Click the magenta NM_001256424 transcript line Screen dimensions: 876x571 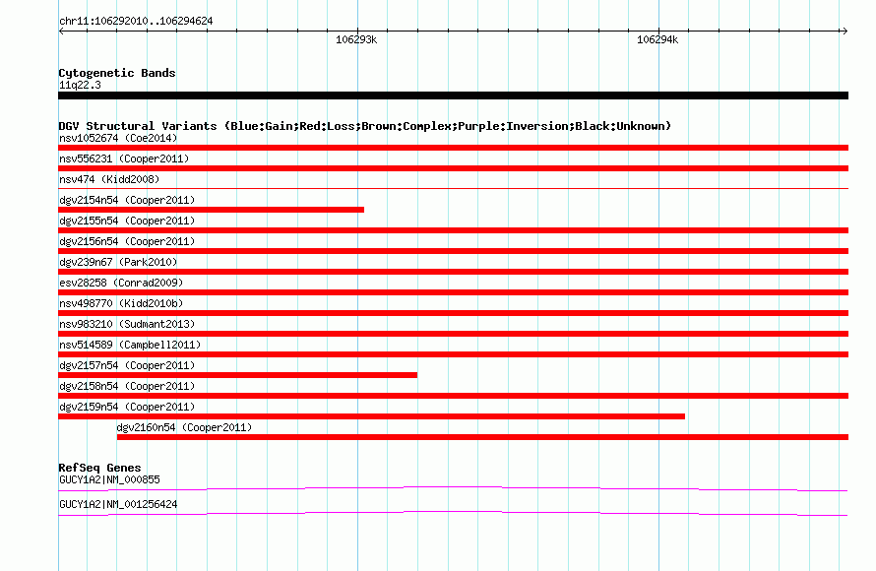[453, 514]
